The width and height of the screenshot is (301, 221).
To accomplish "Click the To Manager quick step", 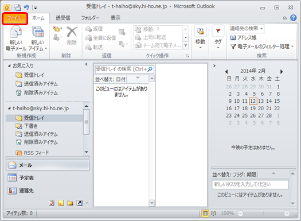I will [x=158, y=37].
